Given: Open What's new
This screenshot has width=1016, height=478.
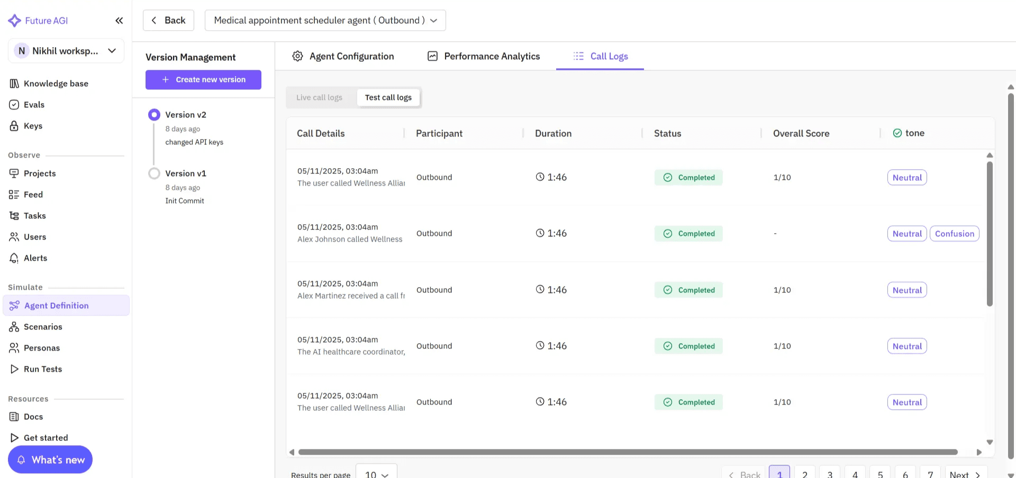Looking at the screenshot, I should [50, 460].
